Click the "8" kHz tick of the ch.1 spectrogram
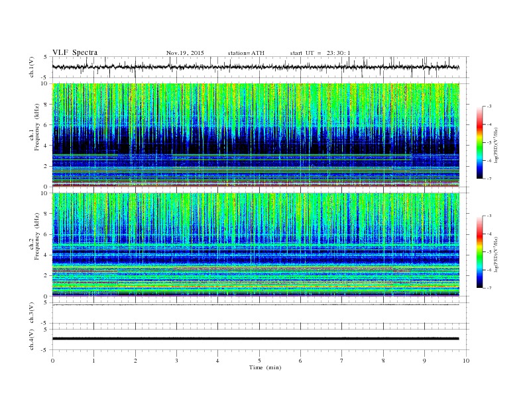 pyautogui.click(x=46, y=105)
